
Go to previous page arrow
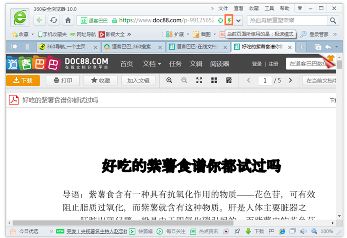click(248, 80)
